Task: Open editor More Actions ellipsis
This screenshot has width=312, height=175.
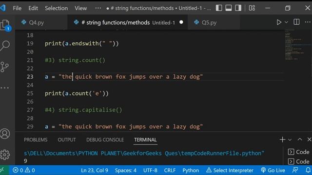Action: tap(308, 22)
